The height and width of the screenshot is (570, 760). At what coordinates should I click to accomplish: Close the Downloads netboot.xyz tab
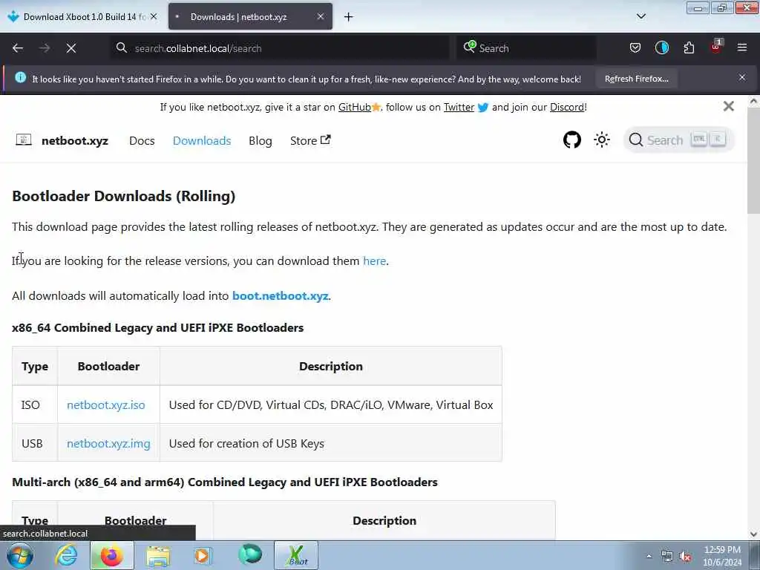[321, 16]
